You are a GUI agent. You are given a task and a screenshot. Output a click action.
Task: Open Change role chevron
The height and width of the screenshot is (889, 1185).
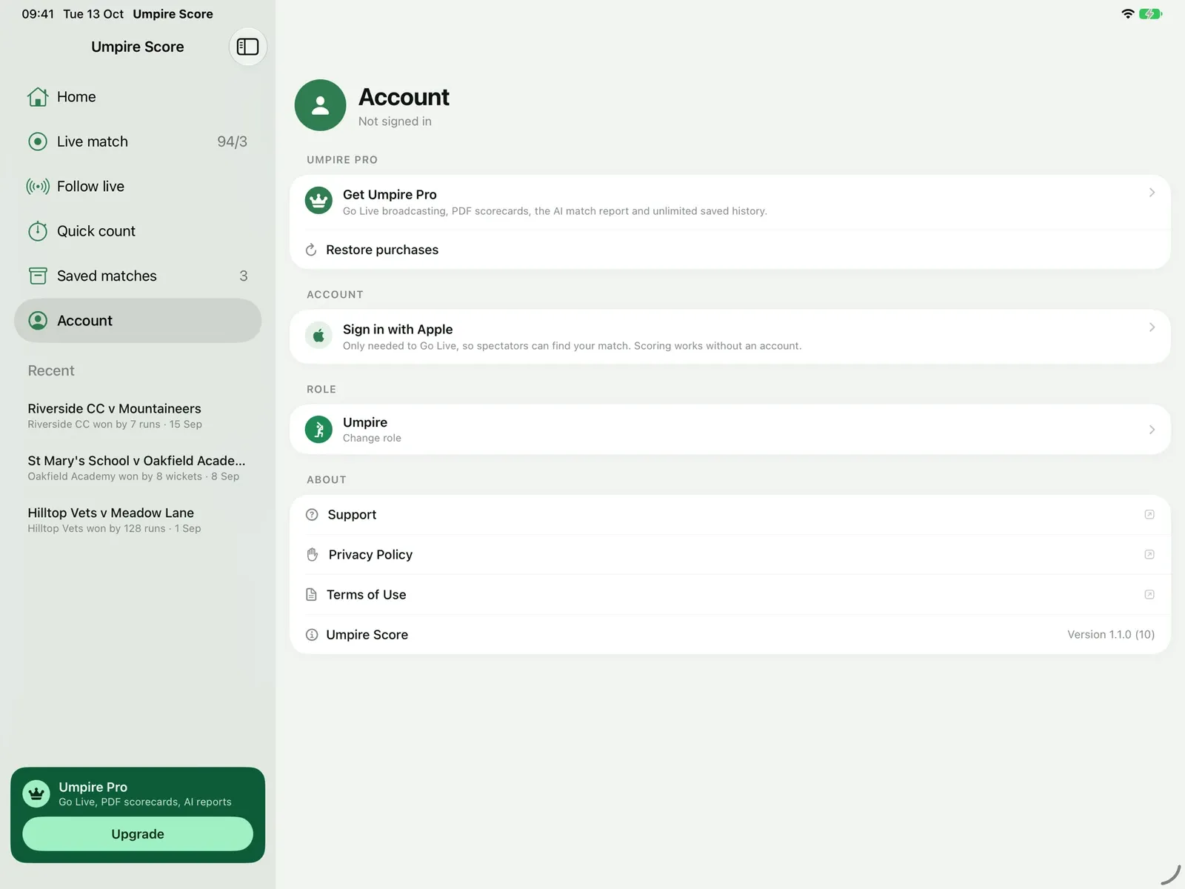pos(1152,430)
